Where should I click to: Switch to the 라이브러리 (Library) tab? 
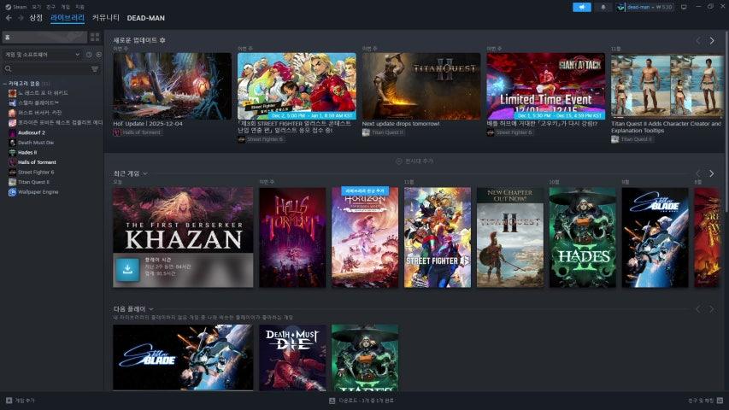click(x=68, y=18)
